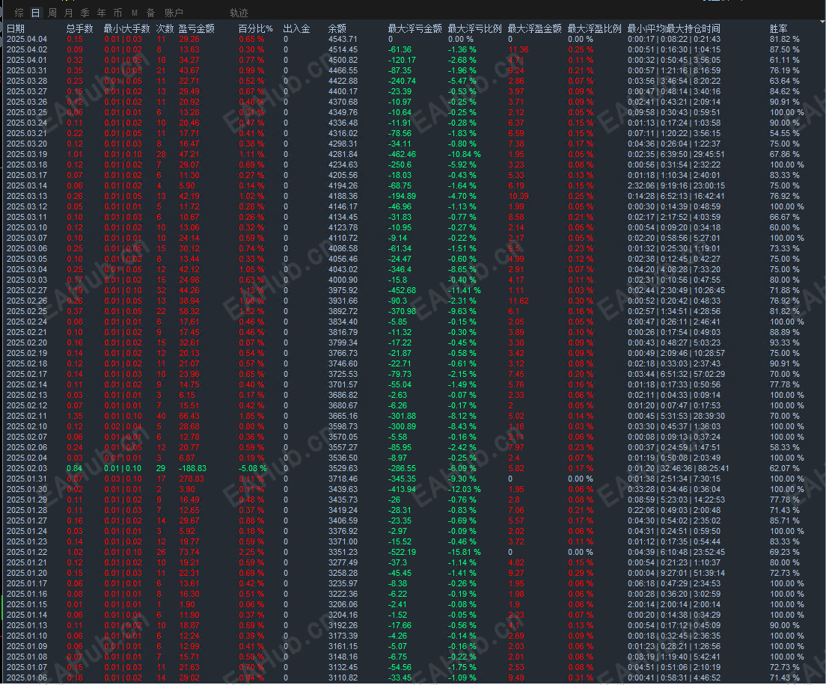Click the scroll-down arrow at table's top-right corner

pyautogui.click(x=822, y=22)
